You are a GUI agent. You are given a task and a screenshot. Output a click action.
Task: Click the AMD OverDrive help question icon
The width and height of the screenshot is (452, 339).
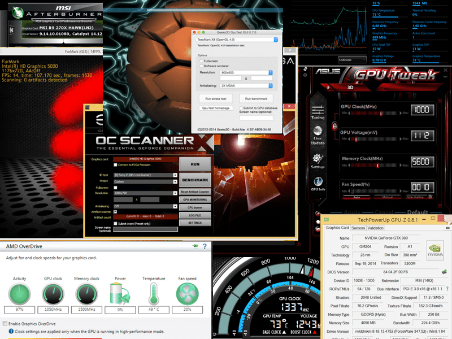203,246
